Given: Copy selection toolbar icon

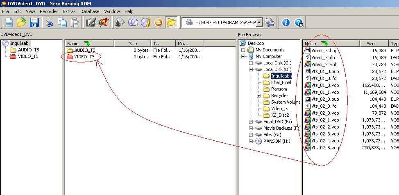Looking at the screenshot, I should tap(62, 22).
